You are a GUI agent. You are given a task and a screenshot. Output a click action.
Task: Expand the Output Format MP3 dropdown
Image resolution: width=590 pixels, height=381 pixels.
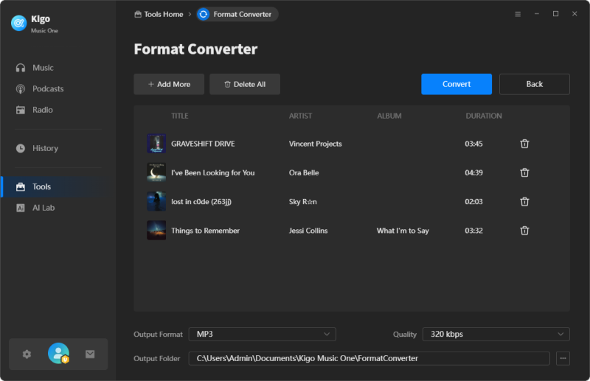[263, 334]
